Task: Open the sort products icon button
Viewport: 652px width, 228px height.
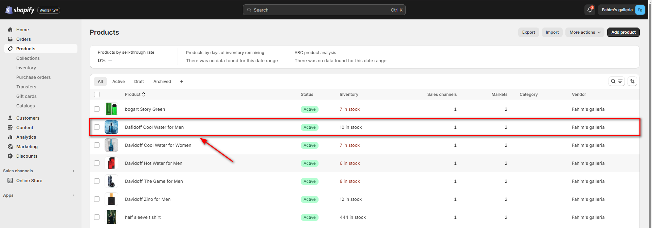Action: 632,81
